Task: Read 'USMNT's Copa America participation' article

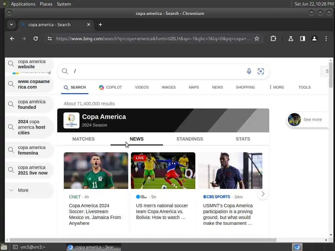Action: (x=228, y=214)
